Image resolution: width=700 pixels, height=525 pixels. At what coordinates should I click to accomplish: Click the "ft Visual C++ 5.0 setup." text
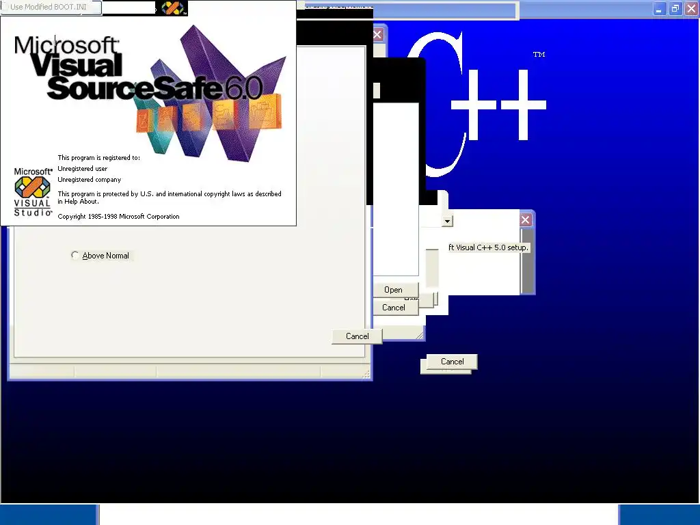(488, 247)
